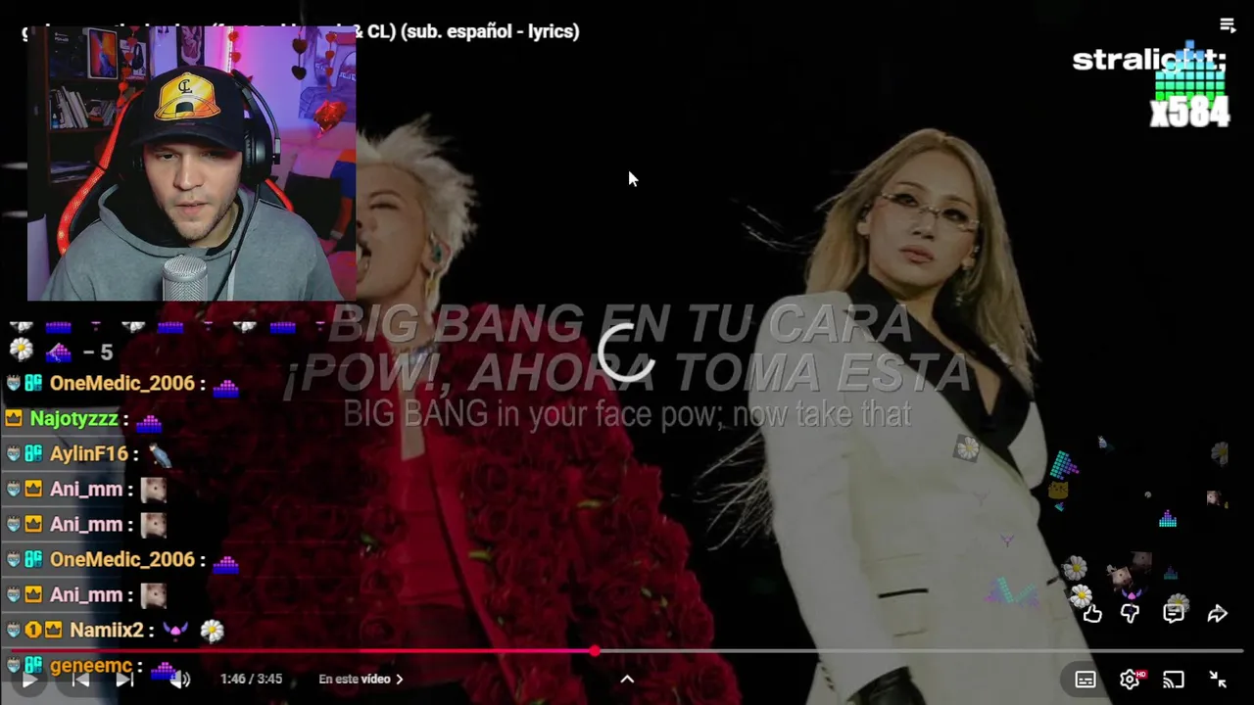Expand 'En este vídeo' chapters
1254x705 pixels.
click(x=361, y=679)
